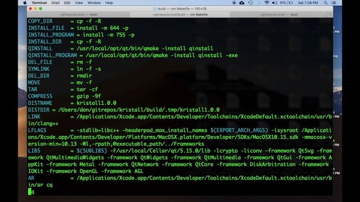Open the Notification Center icon
Screen dimensions: 360x202
tap(334, 3)
